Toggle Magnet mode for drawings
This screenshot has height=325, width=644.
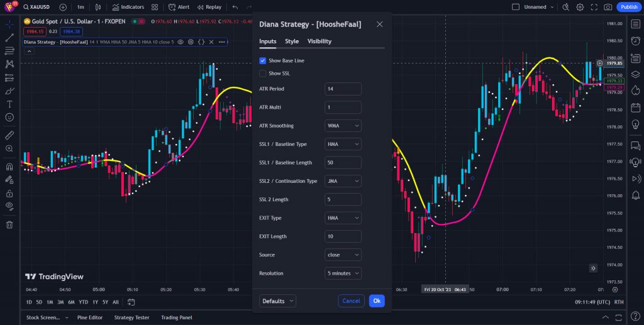point(9,167)
